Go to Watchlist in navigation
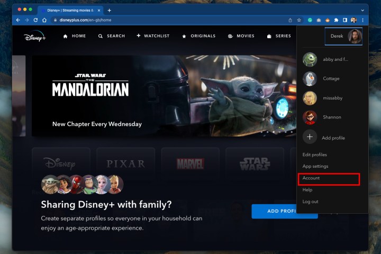Screen dimensions: 381x254 click(153, 36)
